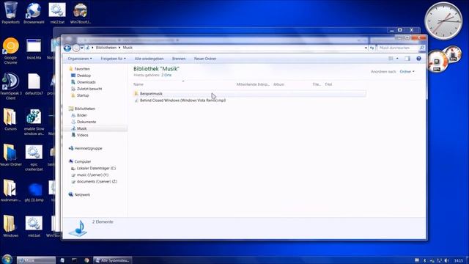469x264 pixels.
Task: Open recent pages dropdown beside forward arrow
Action: pyautogui.click(x=81, y=48)
